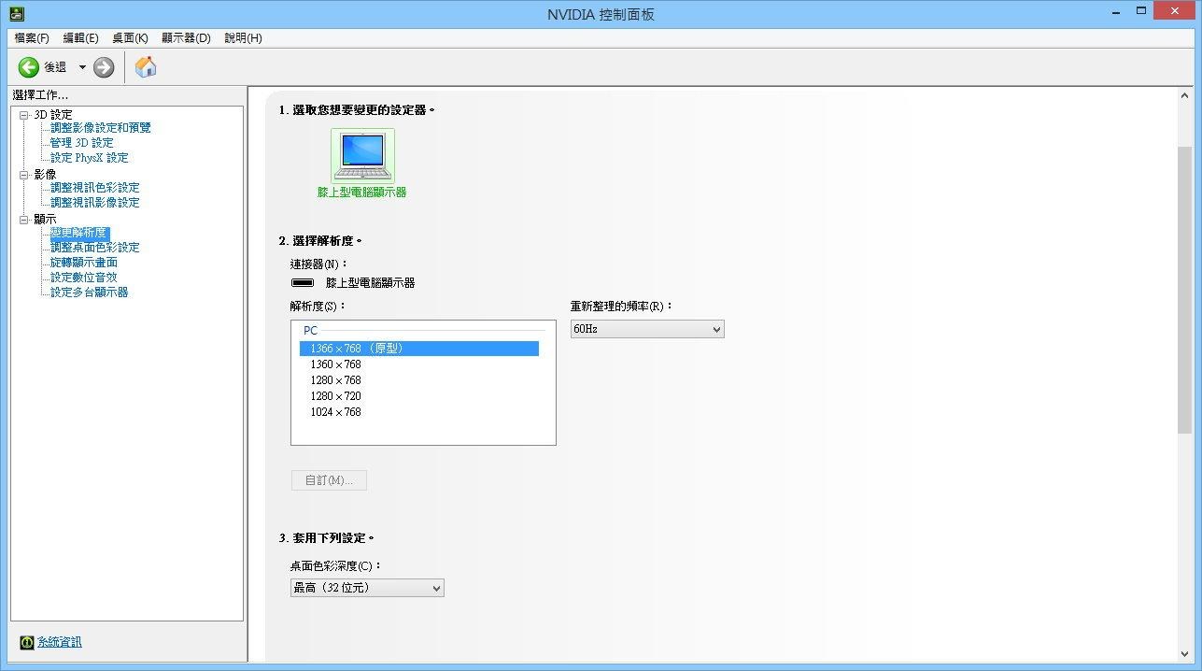Minimize the NVIDIA control panel window
1202x671 pixels.
click(x=1115, y=11)
